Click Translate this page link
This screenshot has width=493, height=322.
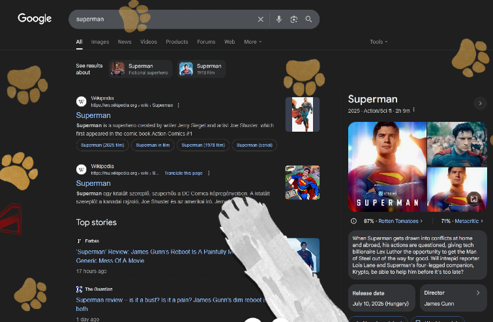(x=184, y=173)
